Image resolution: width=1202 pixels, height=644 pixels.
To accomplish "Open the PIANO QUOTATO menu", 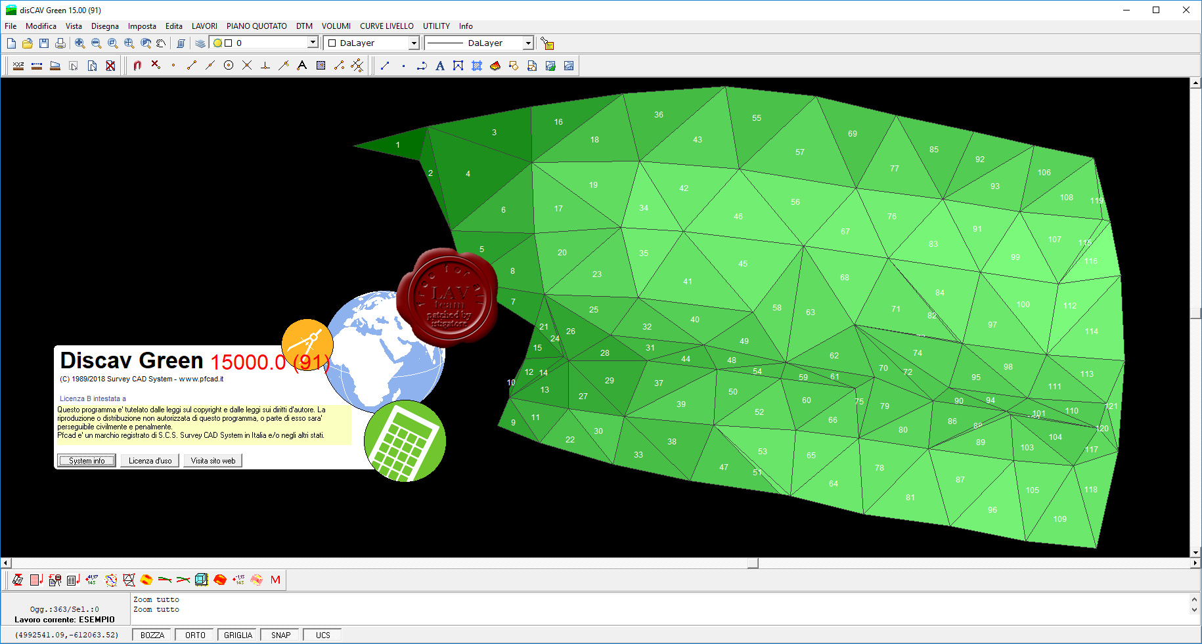I will 257,26.
